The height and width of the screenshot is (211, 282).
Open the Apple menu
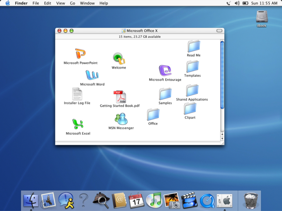click(x=8, y=3)
